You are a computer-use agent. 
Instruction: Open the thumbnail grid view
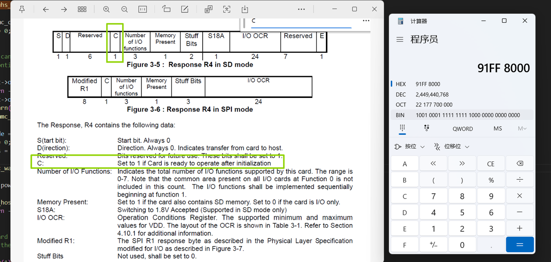(82, 9)
